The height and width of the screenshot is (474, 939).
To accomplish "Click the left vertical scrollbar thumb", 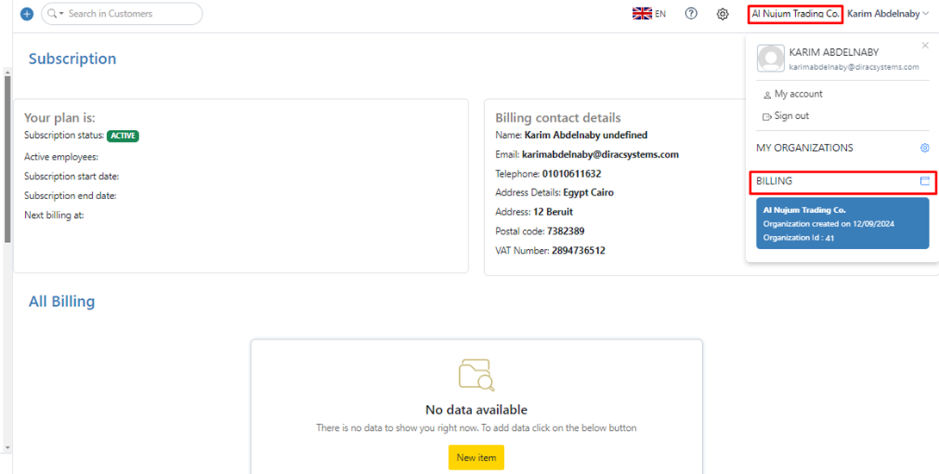I will [8, 172].
